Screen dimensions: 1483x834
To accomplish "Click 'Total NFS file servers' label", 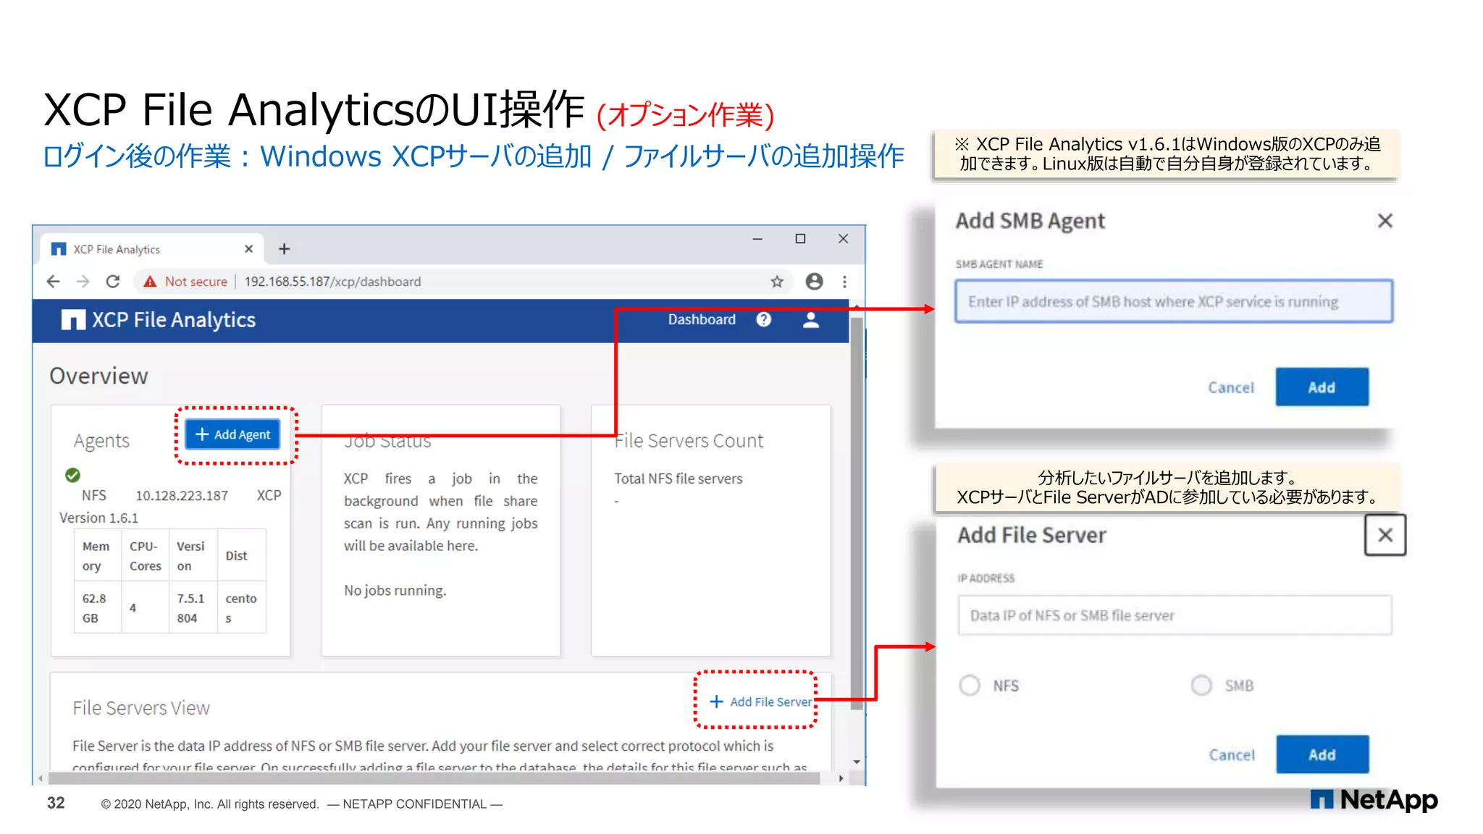I will pos(679,479).
